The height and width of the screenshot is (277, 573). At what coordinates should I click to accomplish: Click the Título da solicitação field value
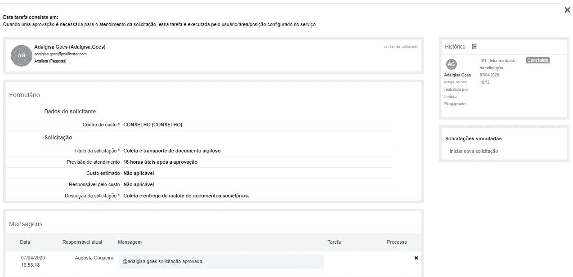(x=172, y=151)
